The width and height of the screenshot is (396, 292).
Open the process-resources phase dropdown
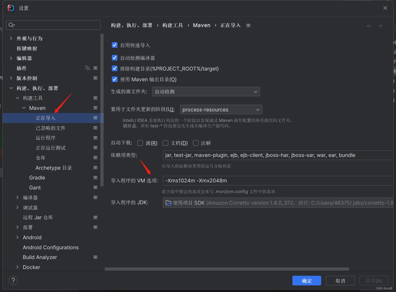point(221,109)
